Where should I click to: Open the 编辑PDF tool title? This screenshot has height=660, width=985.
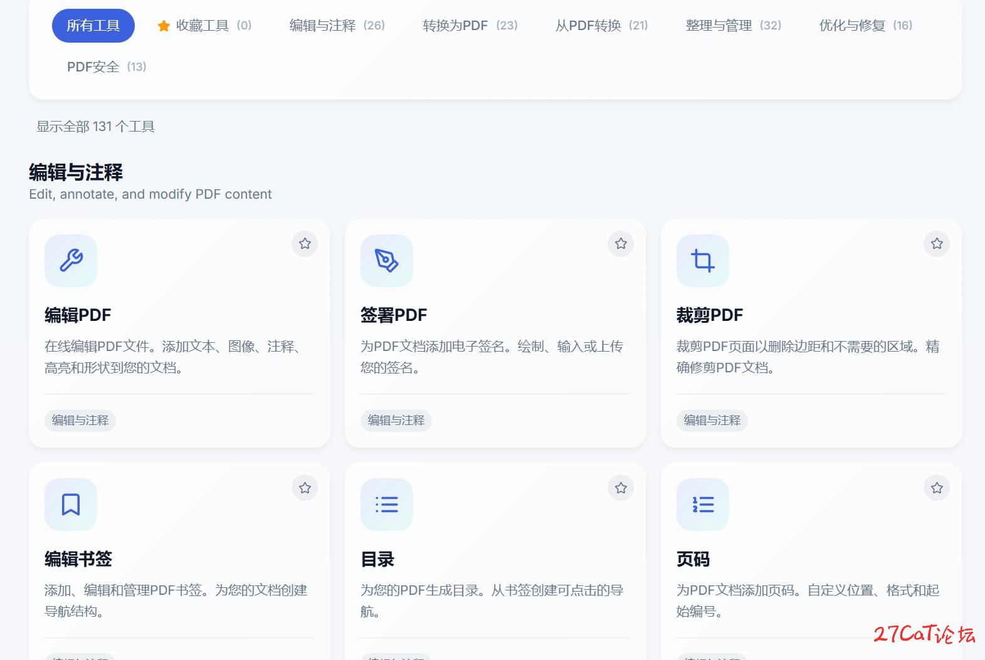tap(78, 315)
